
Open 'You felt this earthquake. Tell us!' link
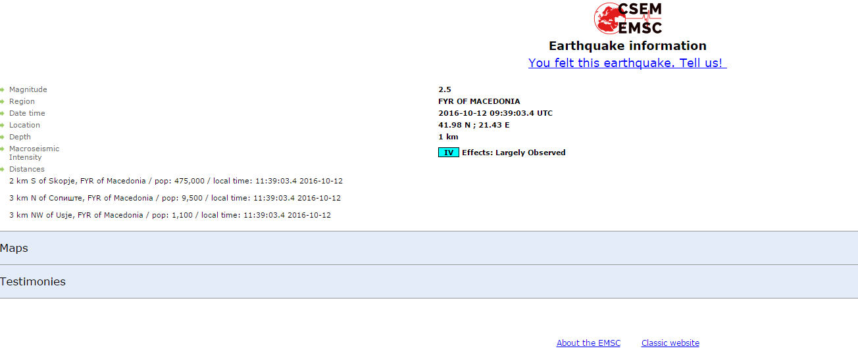(627, 63)
